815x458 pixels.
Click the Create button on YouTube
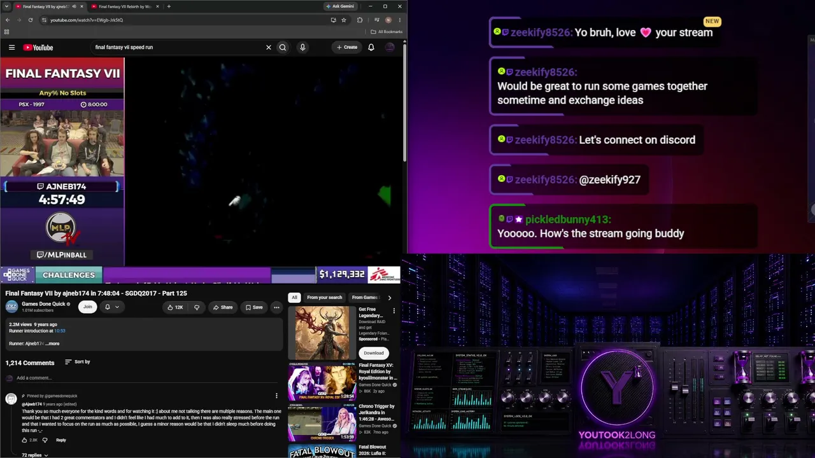tap(347, 47)
